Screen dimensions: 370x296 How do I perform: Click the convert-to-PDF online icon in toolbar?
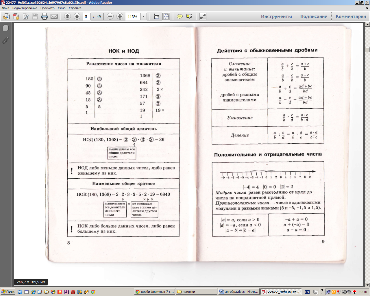[x=6, y=16]
